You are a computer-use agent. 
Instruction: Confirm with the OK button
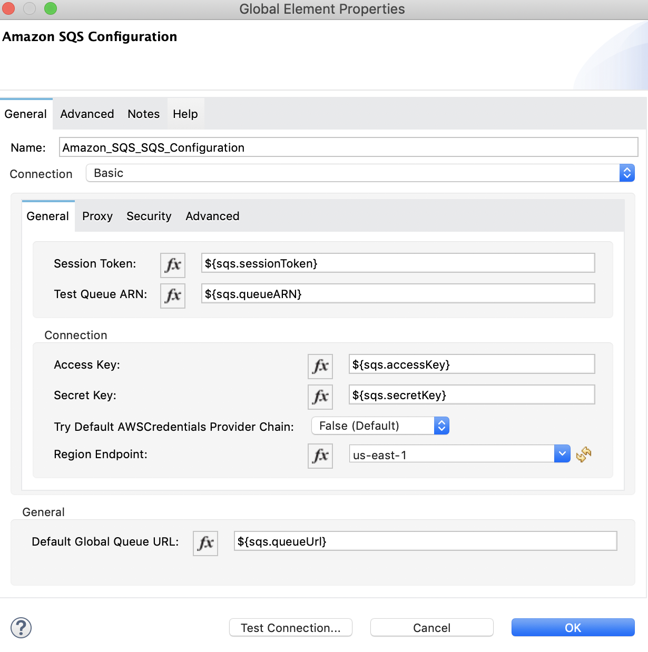[573, 627]
